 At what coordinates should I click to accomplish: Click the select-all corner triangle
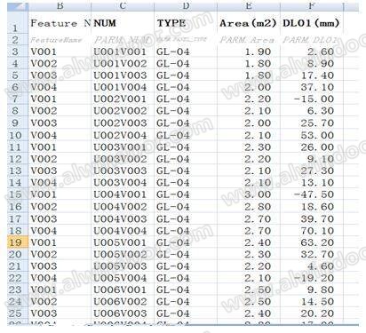(18, 7)
